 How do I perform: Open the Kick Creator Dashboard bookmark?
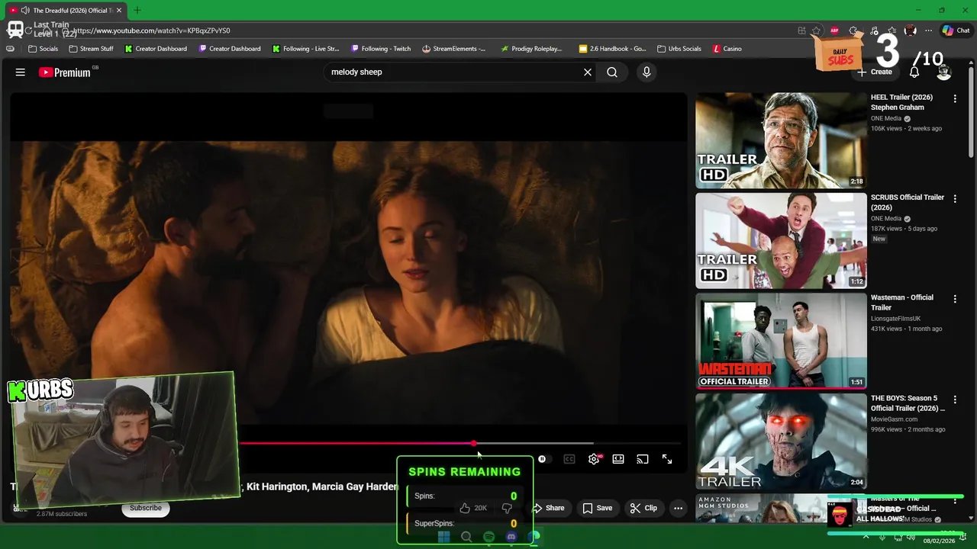tap(156, 49)
